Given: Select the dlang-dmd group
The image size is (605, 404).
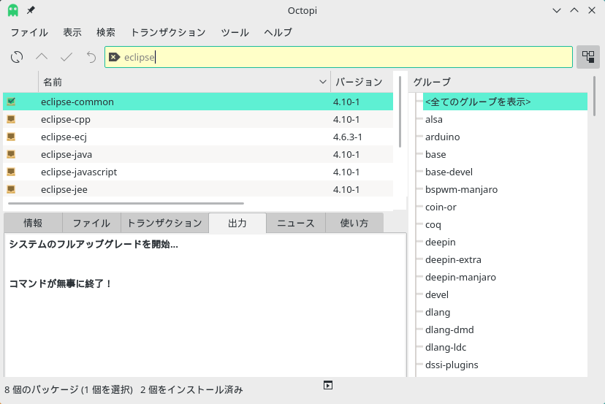Looking at the screenshot, I should [449, 330].
